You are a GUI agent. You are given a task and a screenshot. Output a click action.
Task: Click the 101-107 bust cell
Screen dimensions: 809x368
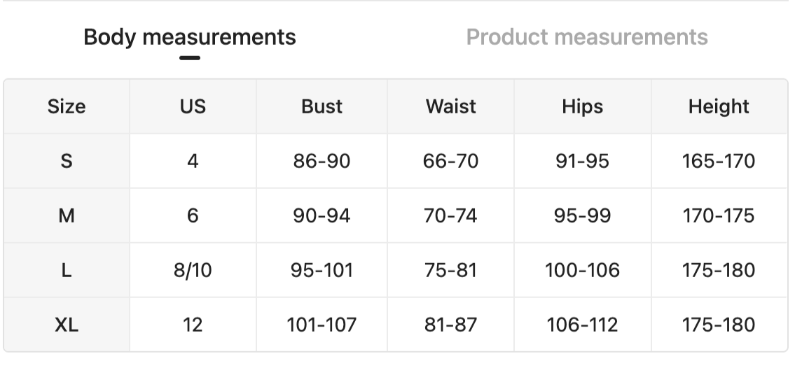pos(321,325)
